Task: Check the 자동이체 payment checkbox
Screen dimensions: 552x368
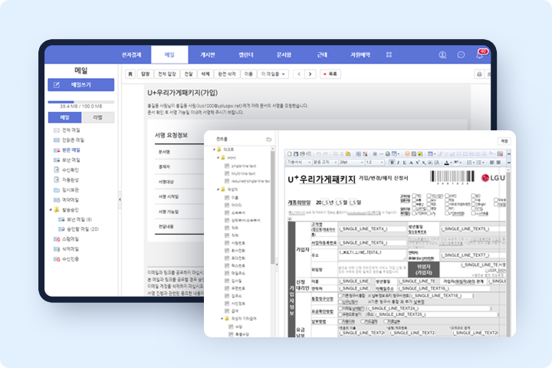Action: (340, 321)
